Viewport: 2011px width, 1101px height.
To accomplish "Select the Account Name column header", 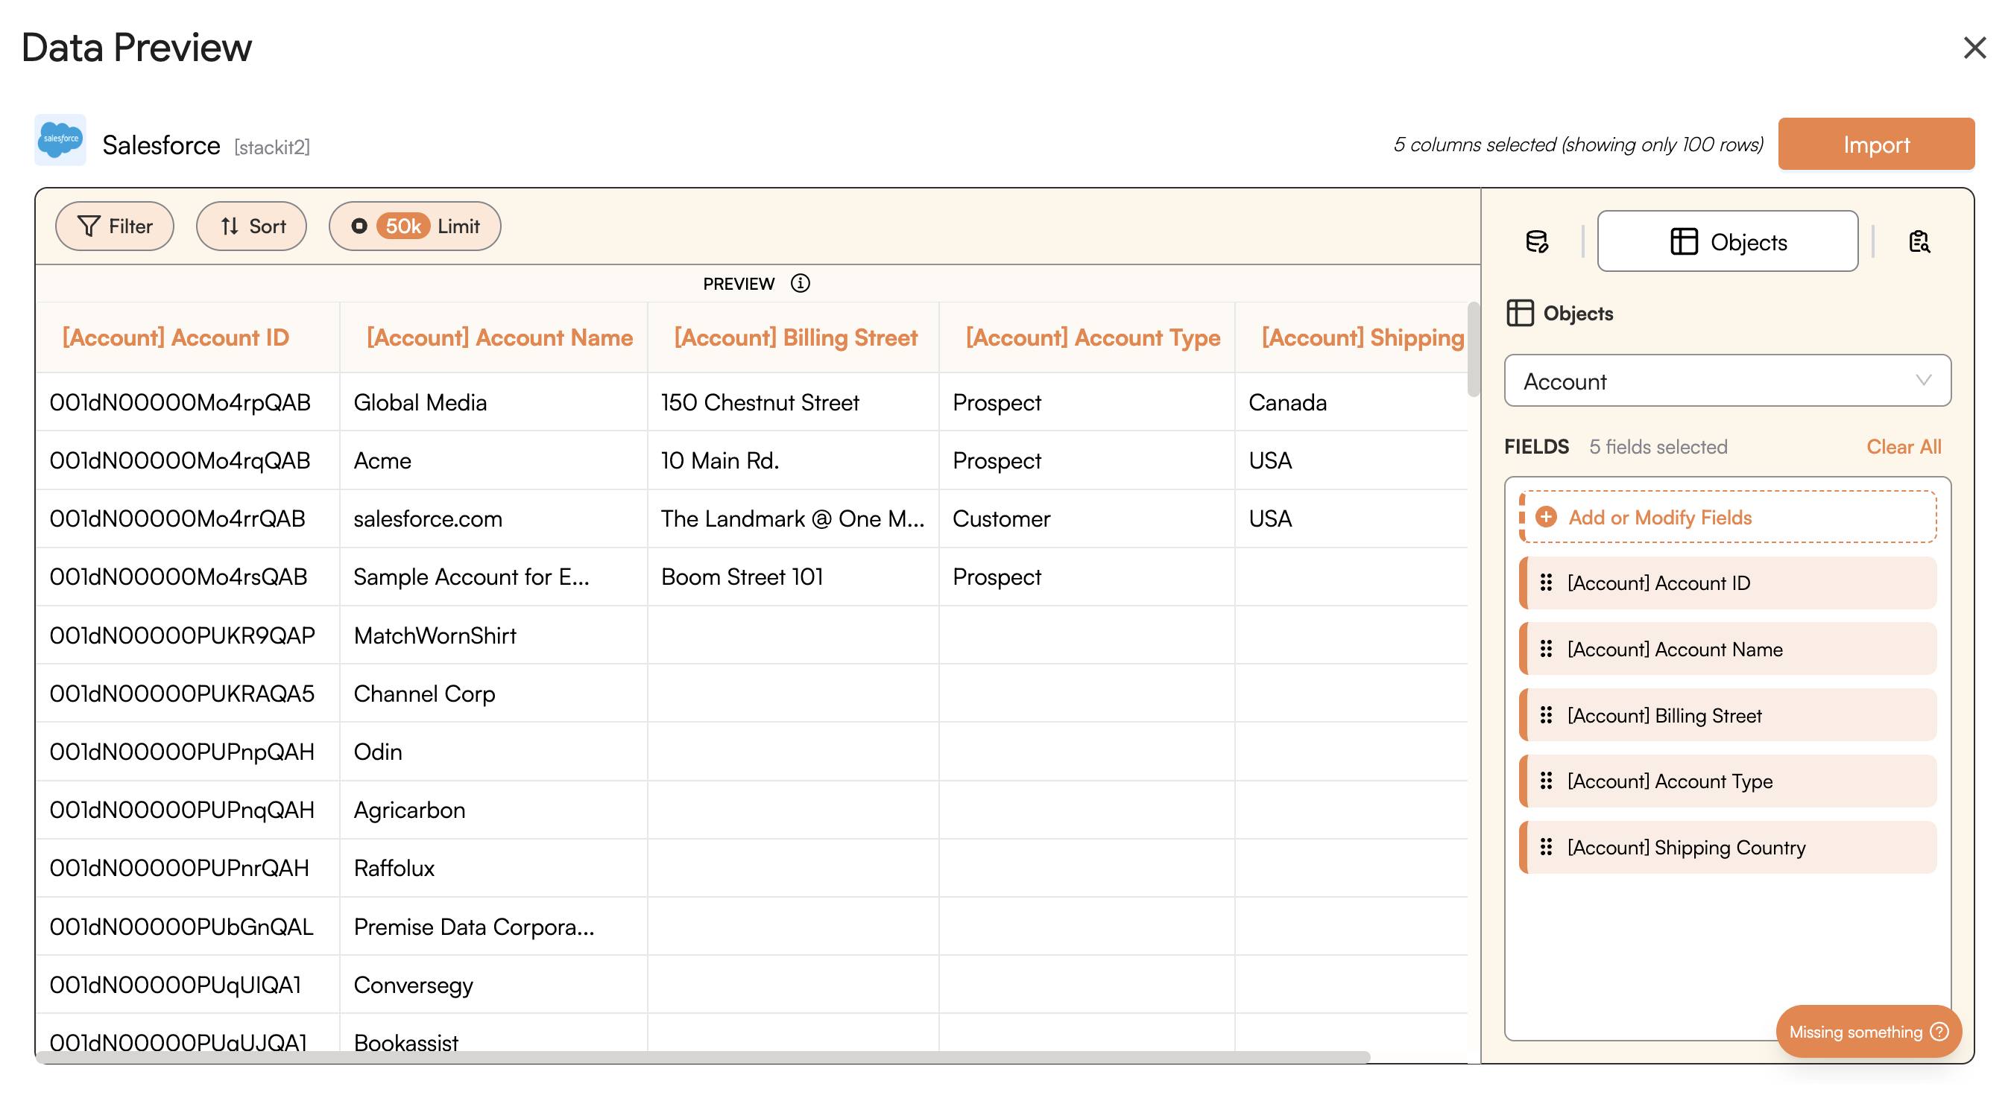I will click(x=499, y=338).
